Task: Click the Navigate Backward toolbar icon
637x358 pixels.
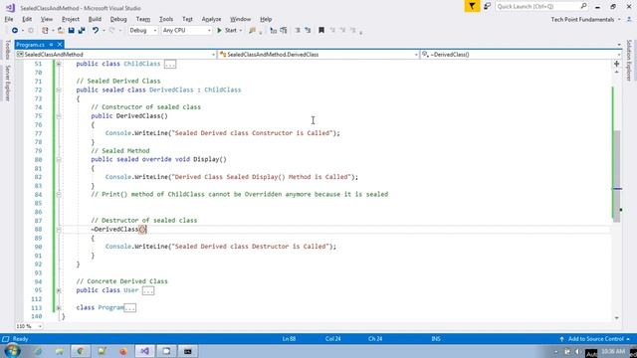Action: tap(15, 31)
